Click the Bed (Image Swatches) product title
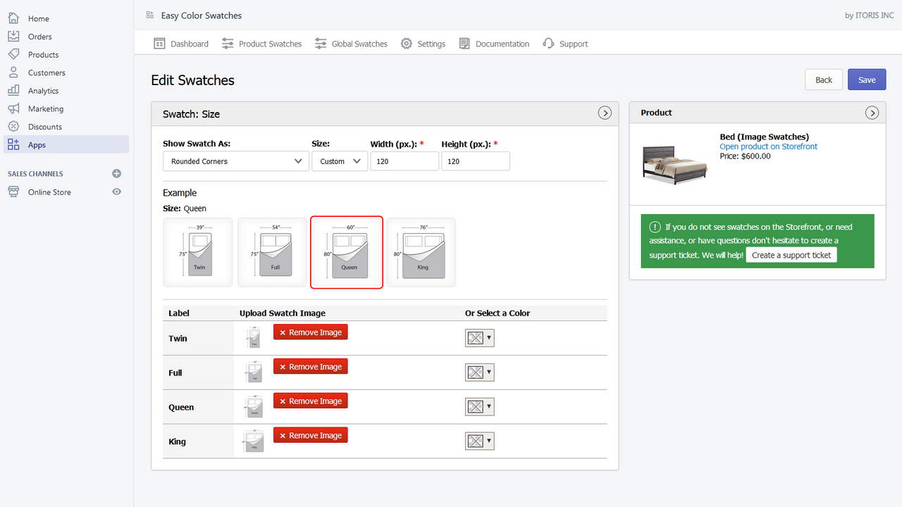The height and width of the screenshot is (507, 902). coord(764,137)
